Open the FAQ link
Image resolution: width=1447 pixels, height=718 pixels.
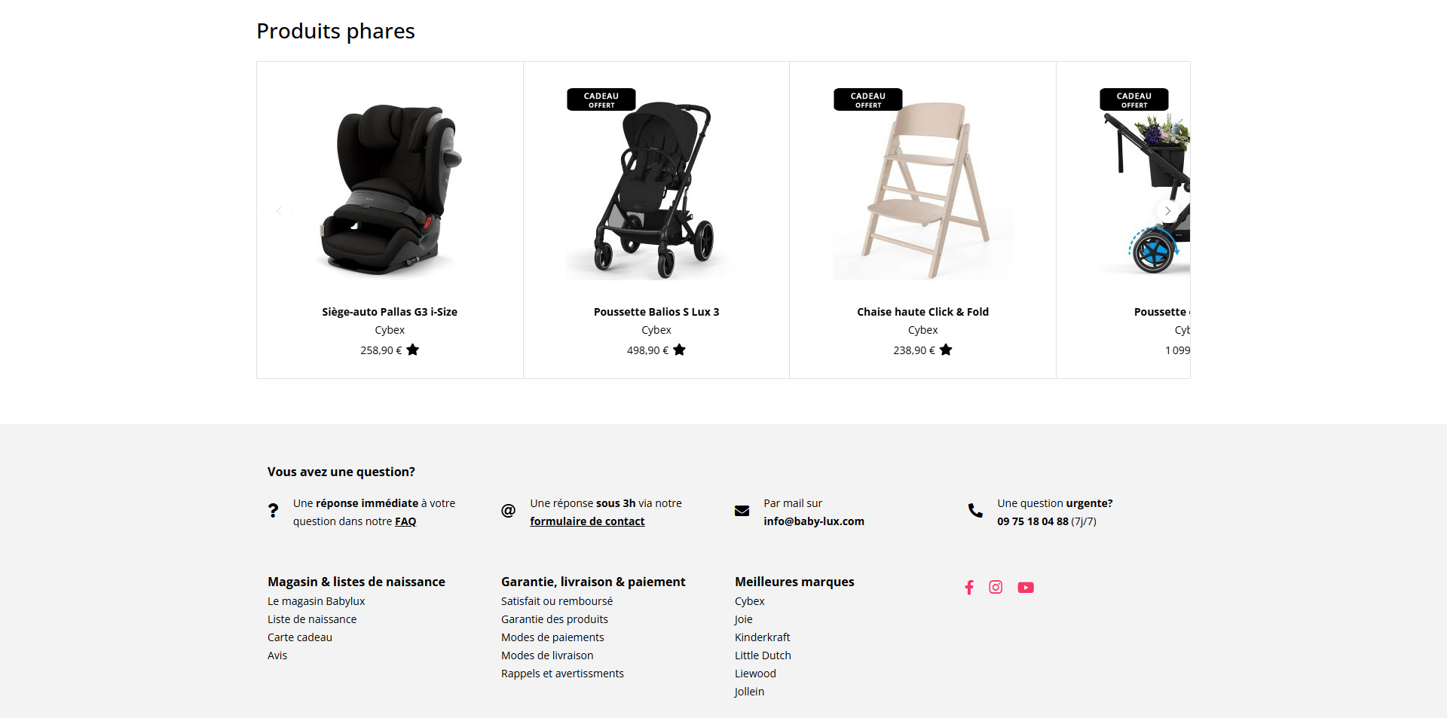coord(405,521)
